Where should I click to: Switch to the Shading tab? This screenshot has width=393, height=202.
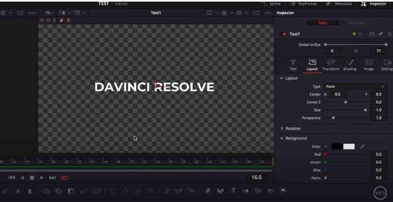coord(350,65)
